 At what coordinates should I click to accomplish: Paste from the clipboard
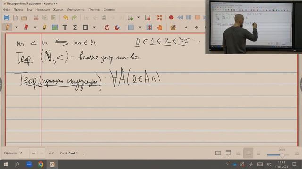(53, 18)
